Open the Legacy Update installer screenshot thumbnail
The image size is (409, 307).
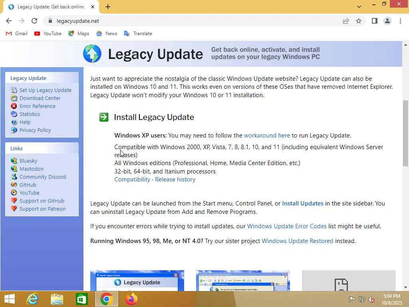point(137,280)
